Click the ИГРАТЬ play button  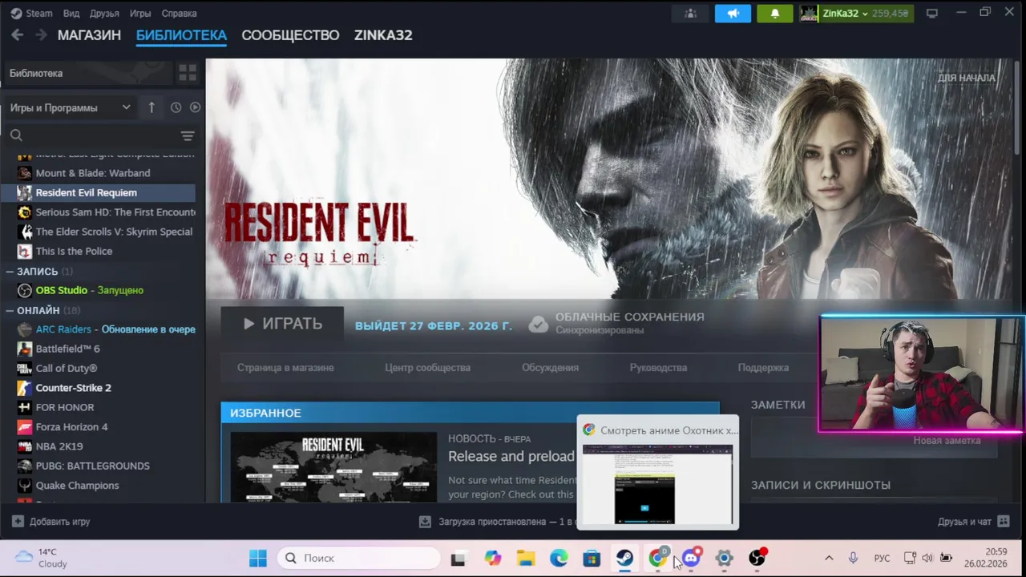(x=282, y=324)
